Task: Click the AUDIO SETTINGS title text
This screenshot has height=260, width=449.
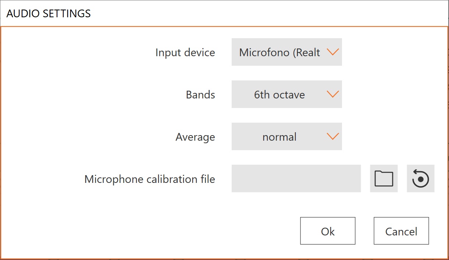Action: pyautogui.click(x=49, y=14)
